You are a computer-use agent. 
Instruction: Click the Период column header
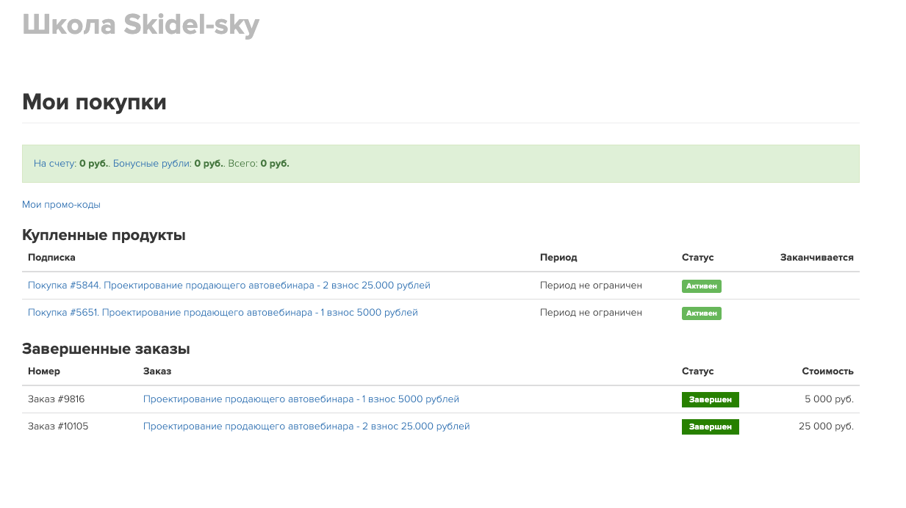558,258
